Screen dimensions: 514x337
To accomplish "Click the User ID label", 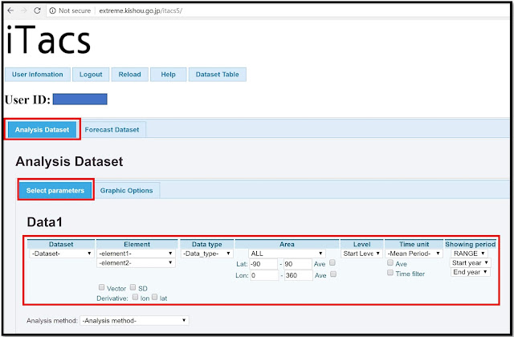I will click(x=28, y=99).
